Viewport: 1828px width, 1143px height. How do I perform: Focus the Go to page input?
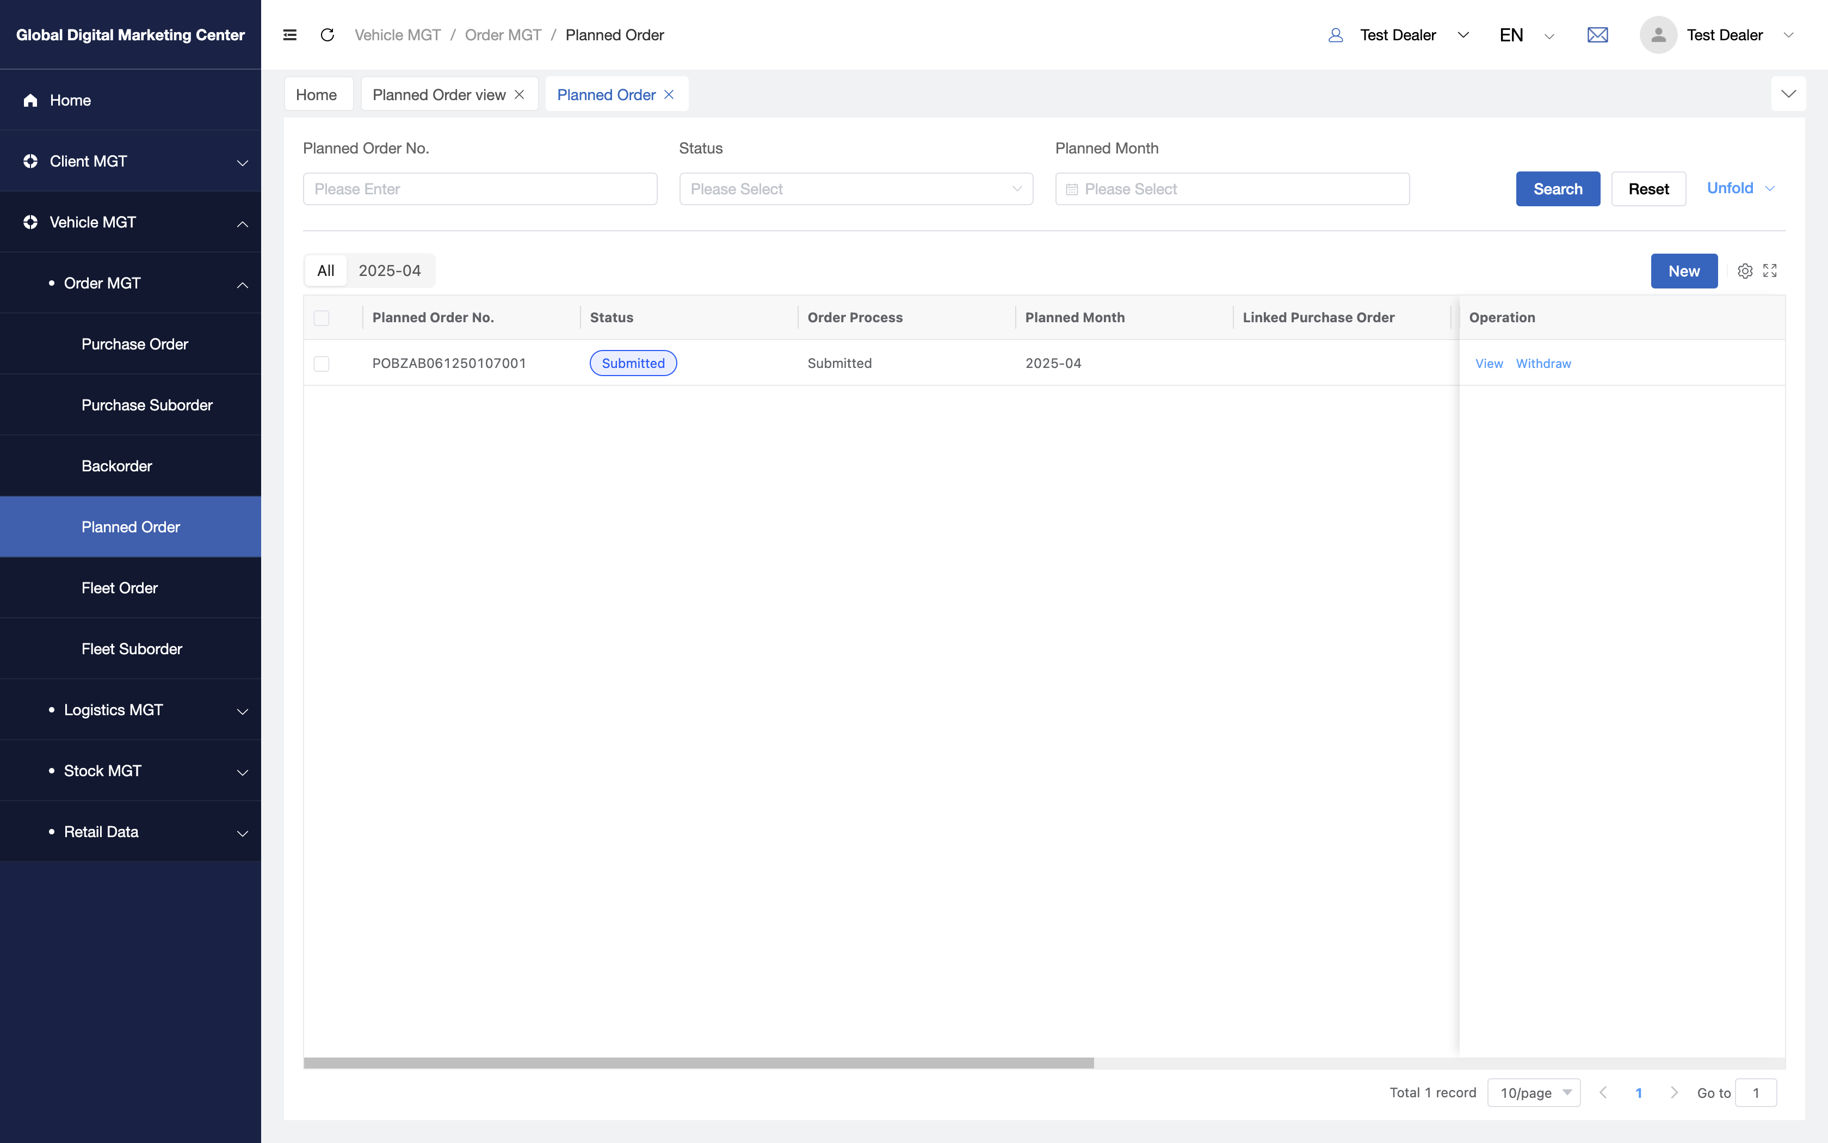1756,1092
